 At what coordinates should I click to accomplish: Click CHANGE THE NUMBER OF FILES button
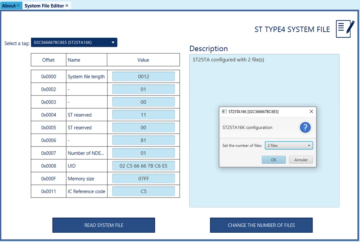[261, 225]
